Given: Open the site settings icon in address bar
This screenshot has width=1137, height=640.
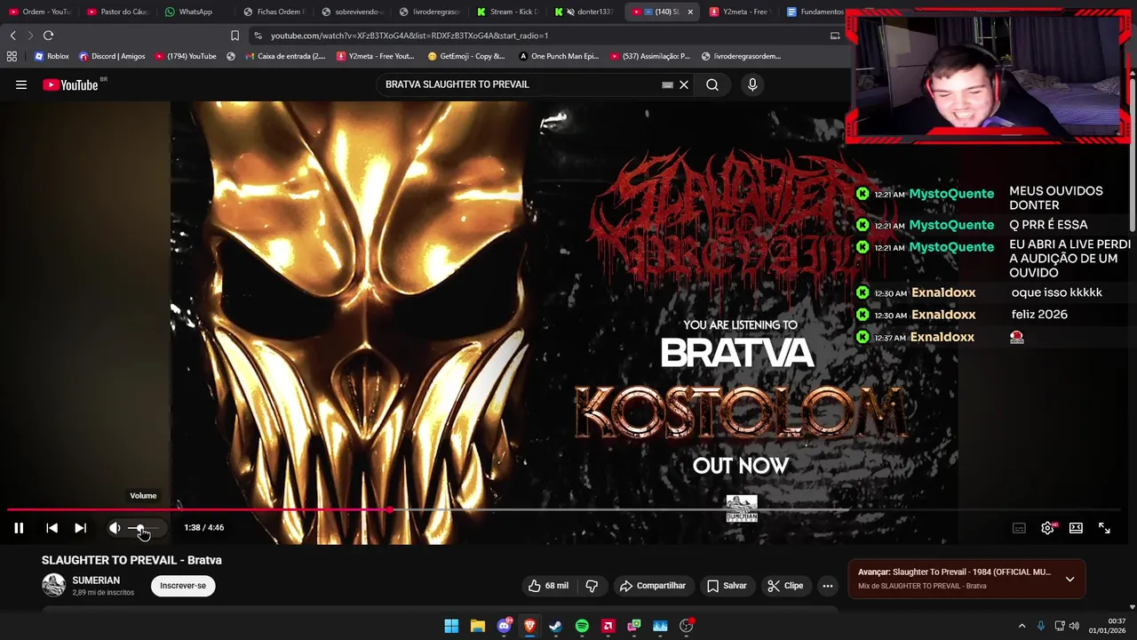Looking at the screenshot, I should pyautogui.click(x=258, y=36).
